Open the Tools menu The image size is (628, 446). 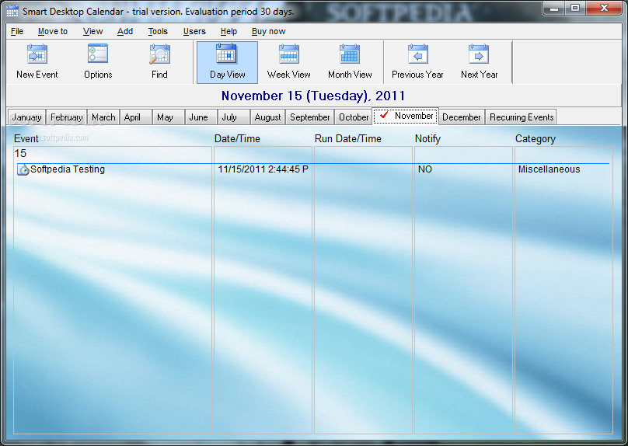(158, 31)
